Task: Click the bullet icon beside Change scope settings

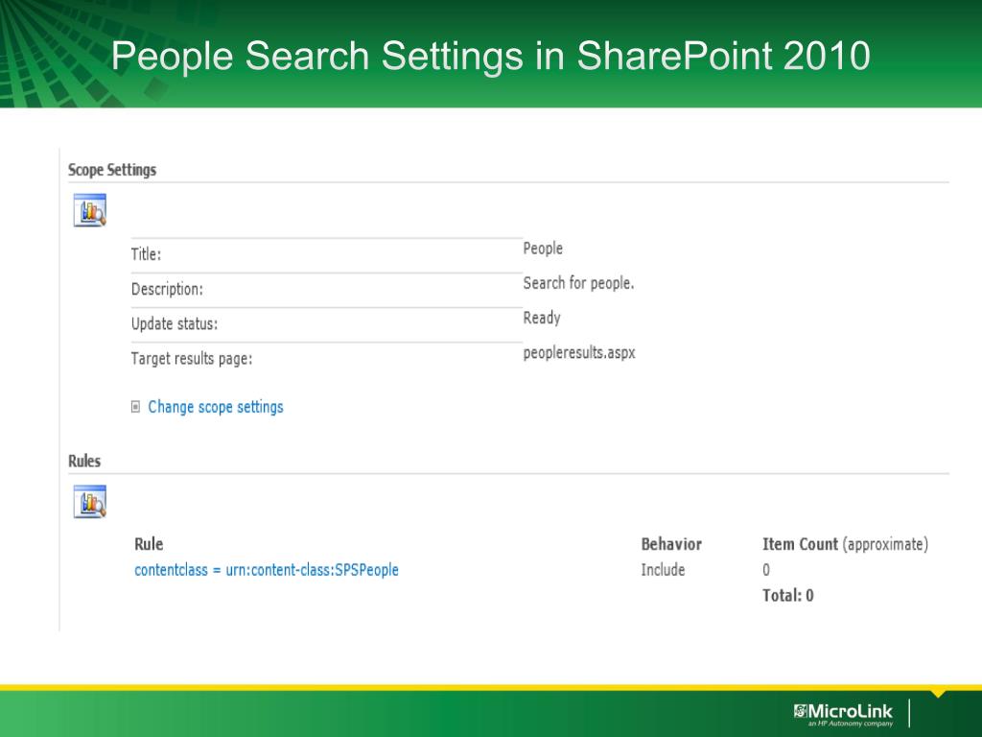Action: pyautogui.click(x=135, y=407)
